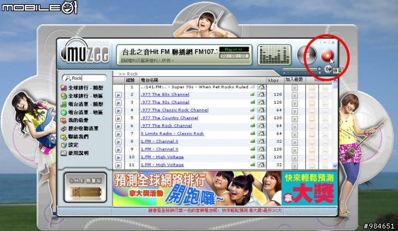Add row 11 1.FM - High Voltage to favorites checkbox
The height and width of the screenshot is (231, 398).
coord(294,166)
